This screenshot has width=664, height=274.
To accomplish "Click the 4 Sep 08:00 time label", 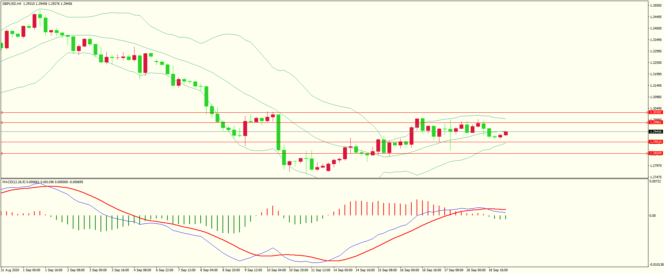I will pyautogui.click(x=142, y=270).
